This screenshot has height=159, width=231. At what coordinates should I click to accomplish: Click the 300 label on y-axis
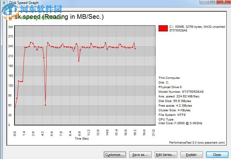tap(10, 27)
